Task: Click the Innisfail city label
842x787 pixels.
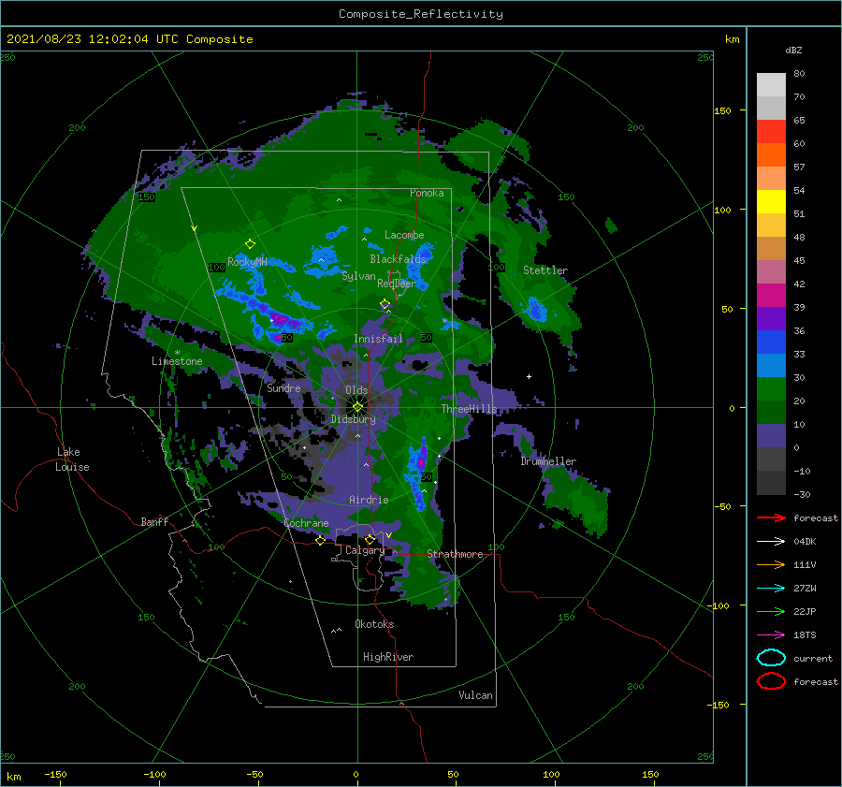Action: coord(378,339)
